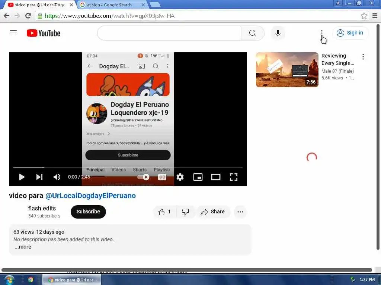
Task: Mute the video volume
Action: click(x=57, y=177)
